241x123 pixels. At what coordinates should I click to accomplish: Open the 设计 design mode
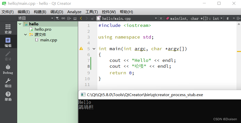(x=8, y=56)
